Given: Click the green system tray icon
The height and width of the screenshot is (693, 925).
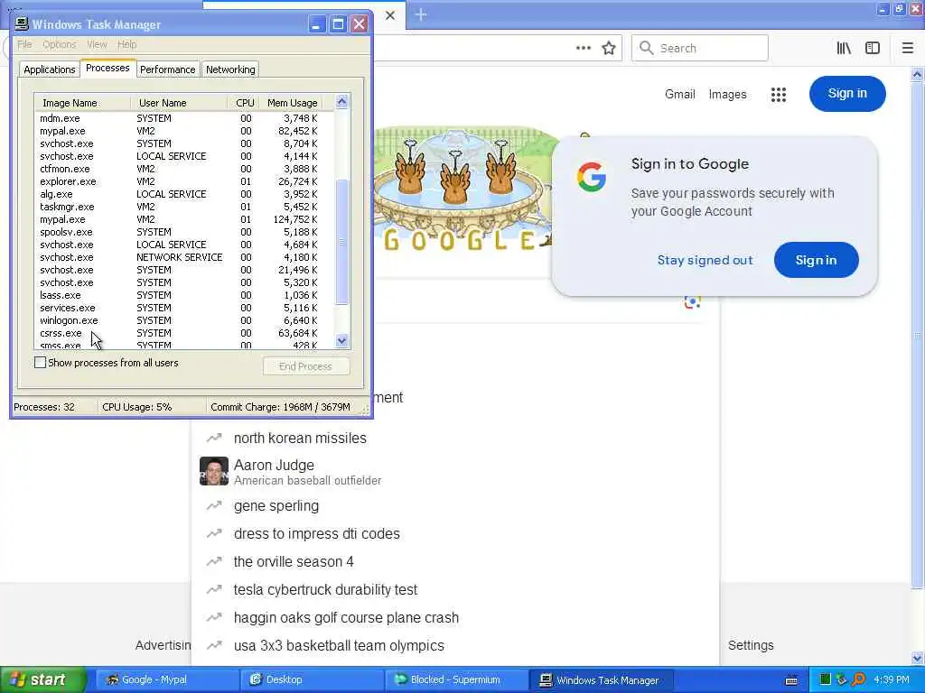Looking at the screenshot, I should point(825,680).
